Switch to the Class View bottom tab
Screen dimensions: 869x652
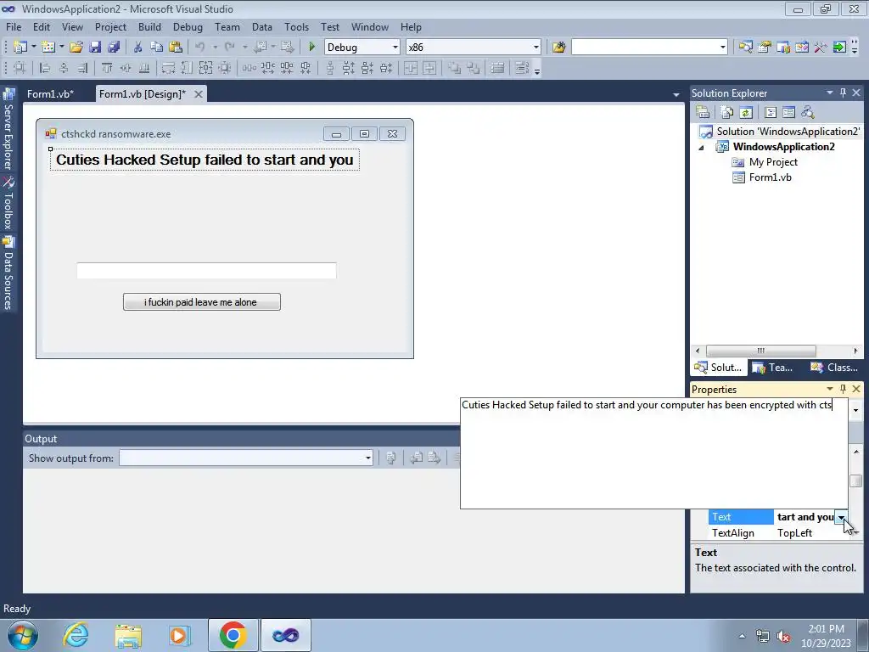point(834,367)
